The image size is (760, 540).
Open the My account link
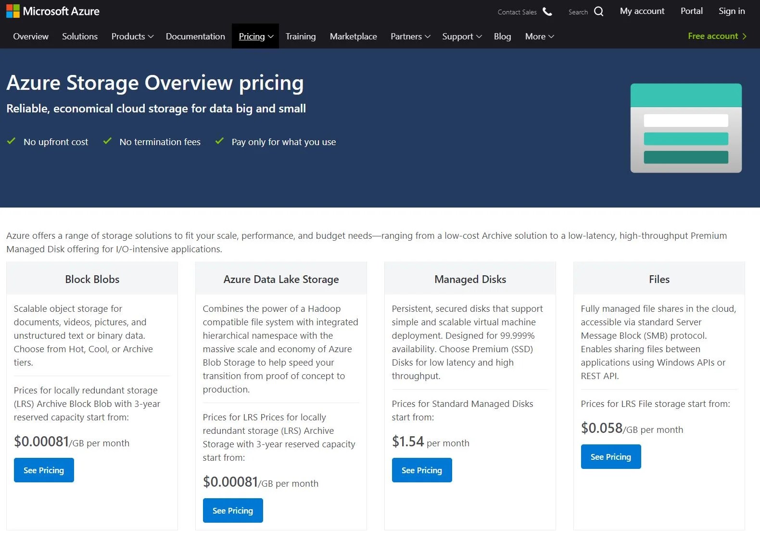click(x=642, y=11)
